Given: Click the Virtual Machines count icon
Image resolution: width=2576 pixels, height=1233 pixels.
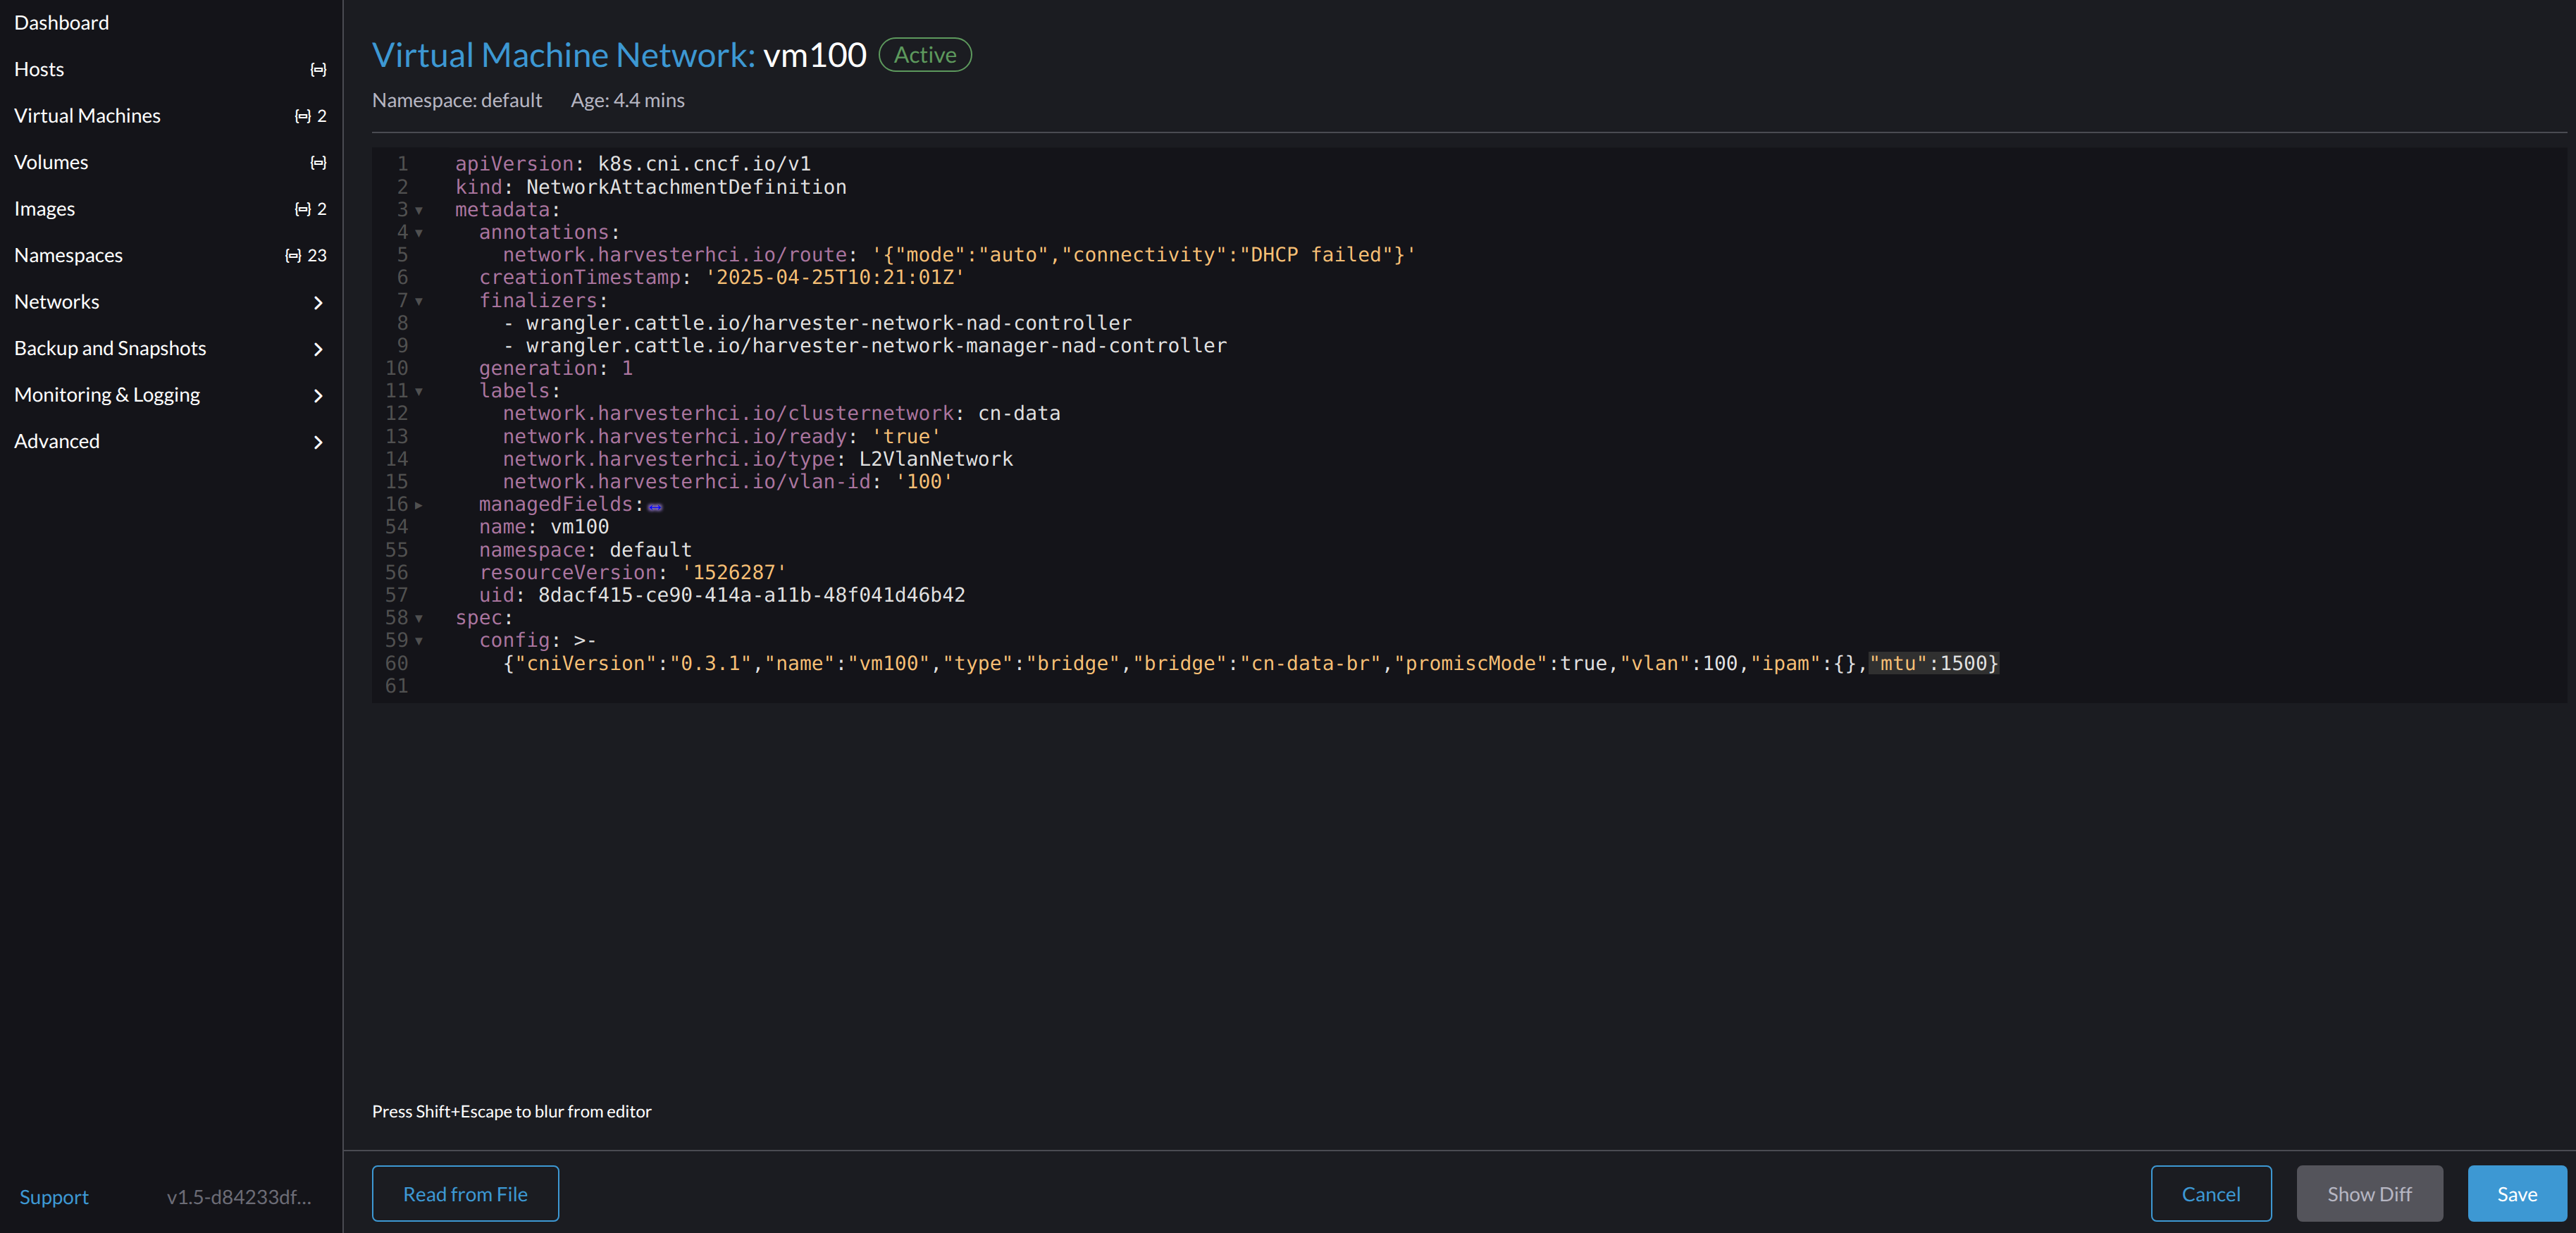Looking at the screenshot, I should (303, 116).
